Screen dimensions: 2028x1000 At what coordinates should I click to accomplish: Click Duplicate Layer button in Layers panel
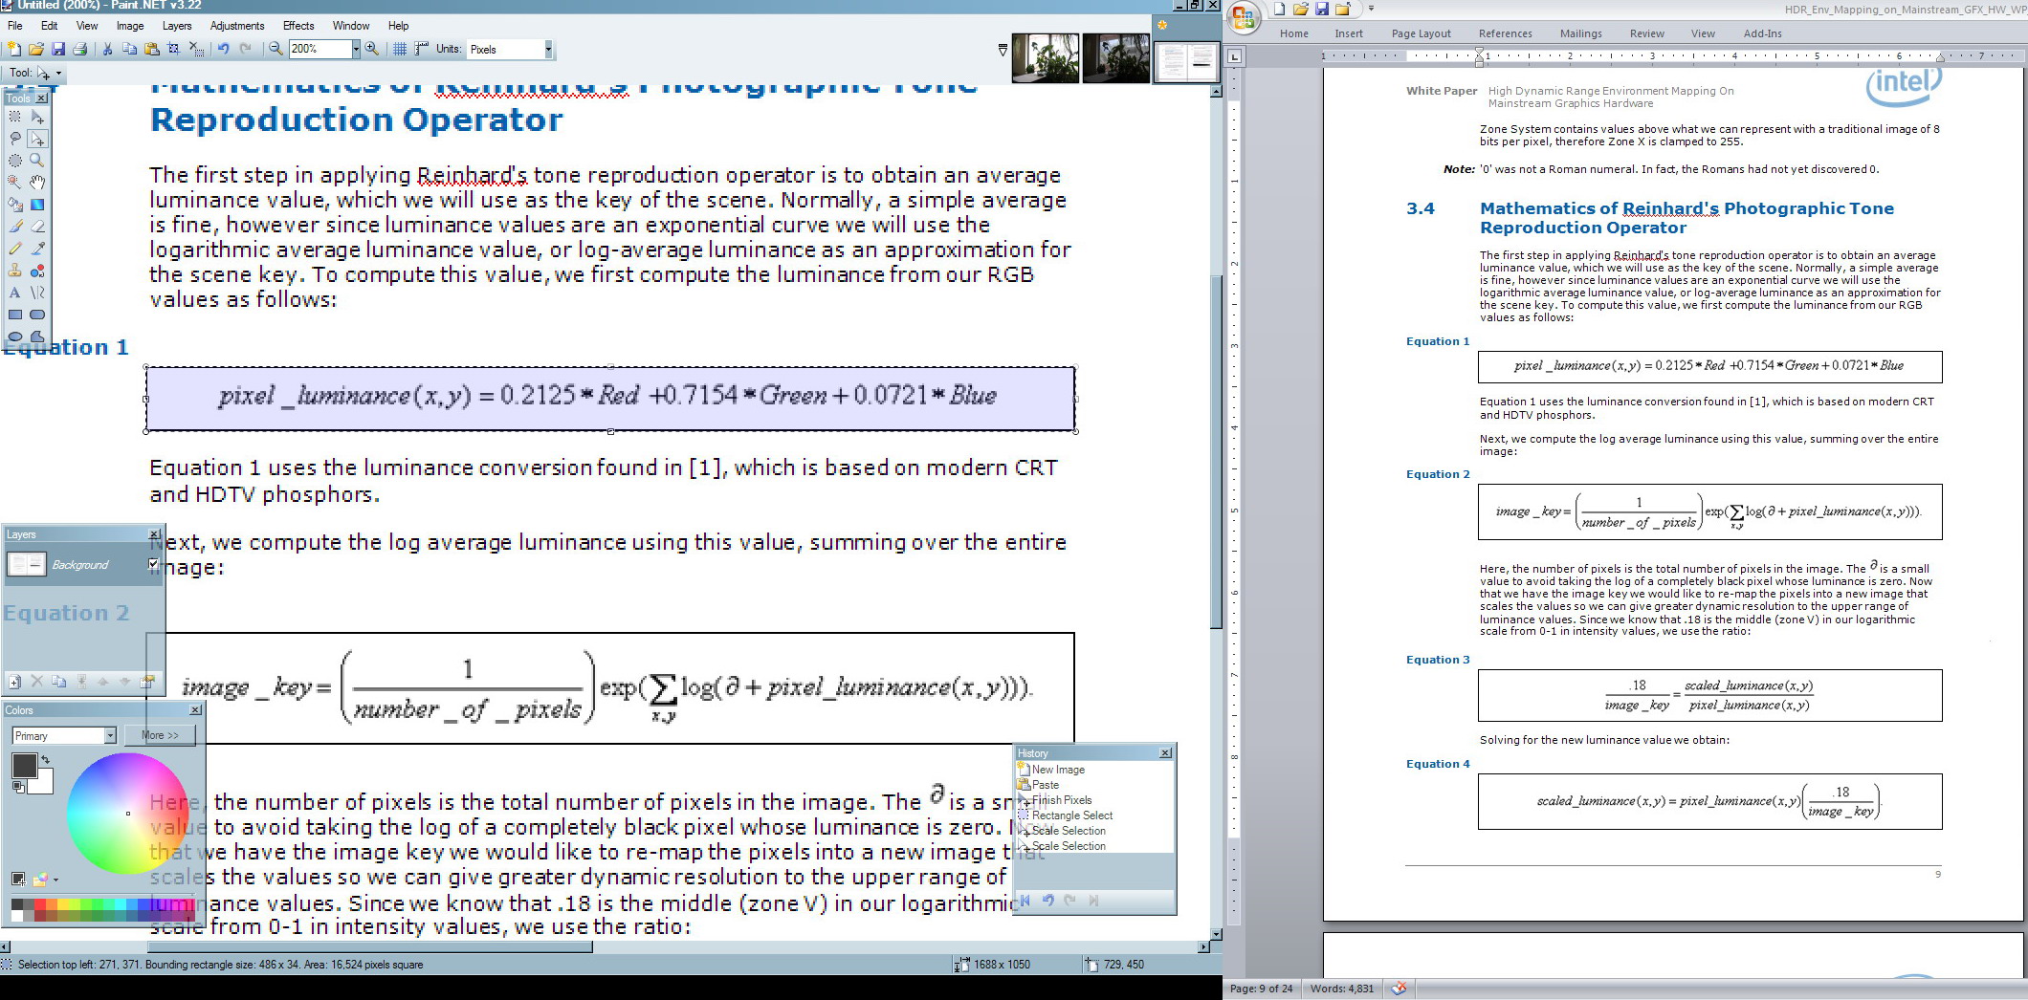click(x=58, y=682)
